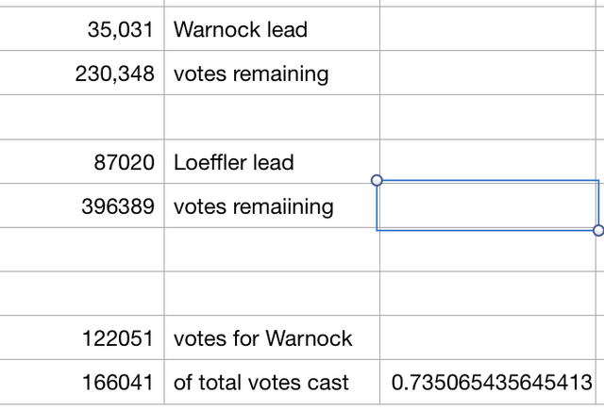
Task: Select the empty cell right of "votes for Warnock"
Action: [488, 338]
